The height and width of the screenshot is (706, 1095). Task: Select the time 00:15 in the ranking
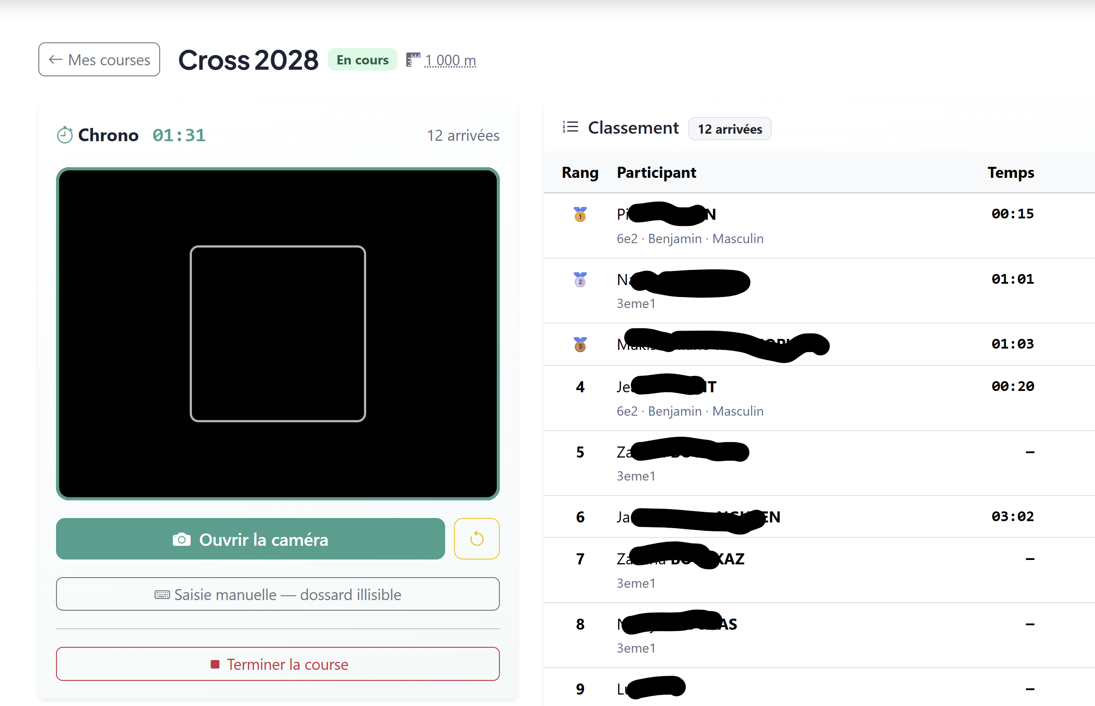1012,214
